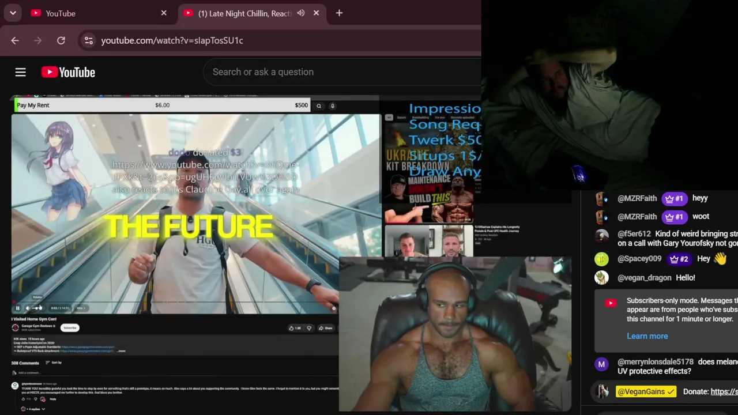Dislike the Home Gym Con video
Screen dimensions: 738x415
[309, 328]
